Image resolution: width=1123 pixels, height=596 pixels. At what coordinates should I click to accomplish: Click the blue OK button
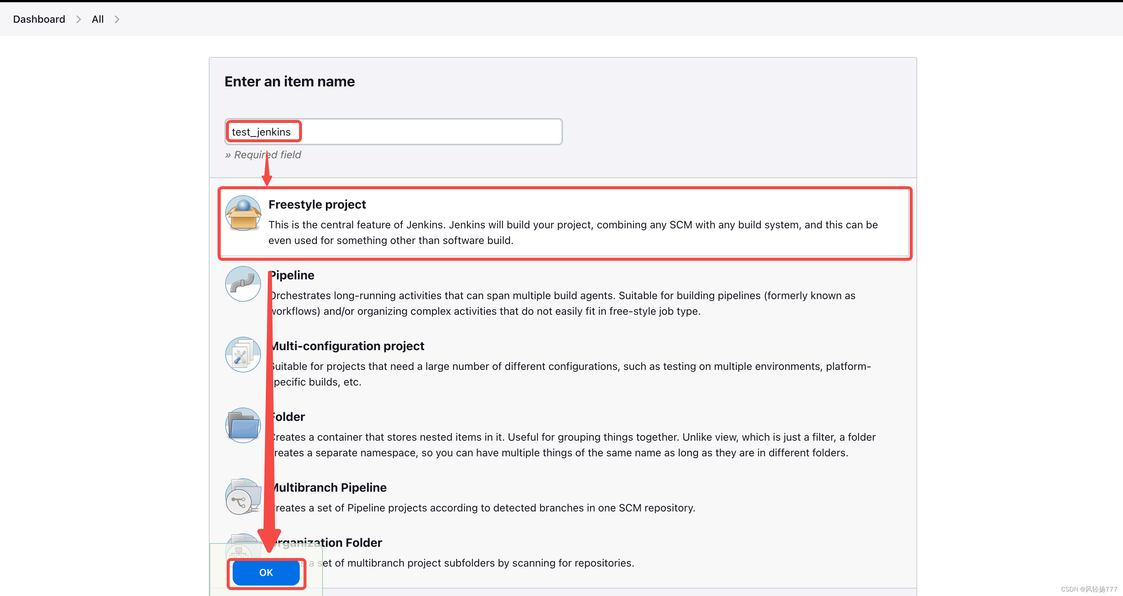coord(266,573)
